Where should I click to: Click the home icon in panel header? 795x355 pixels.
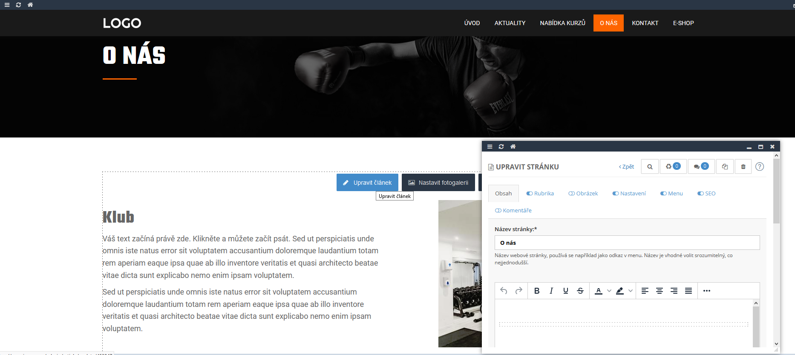point(513,146)
